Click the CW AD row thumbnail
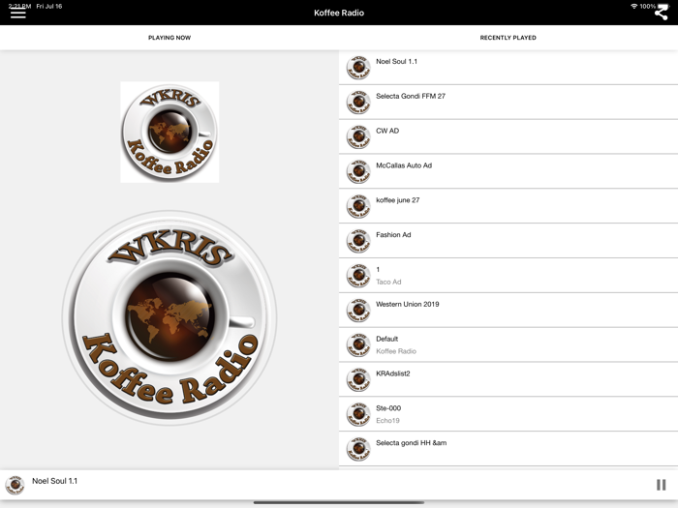 coord(358,136)
